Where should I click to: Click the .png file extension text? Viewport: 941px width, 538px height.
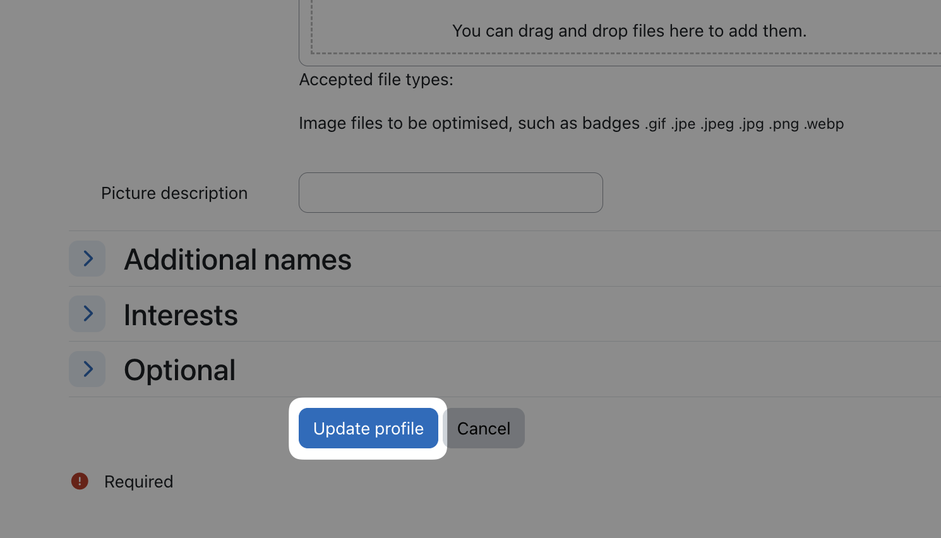783,124
